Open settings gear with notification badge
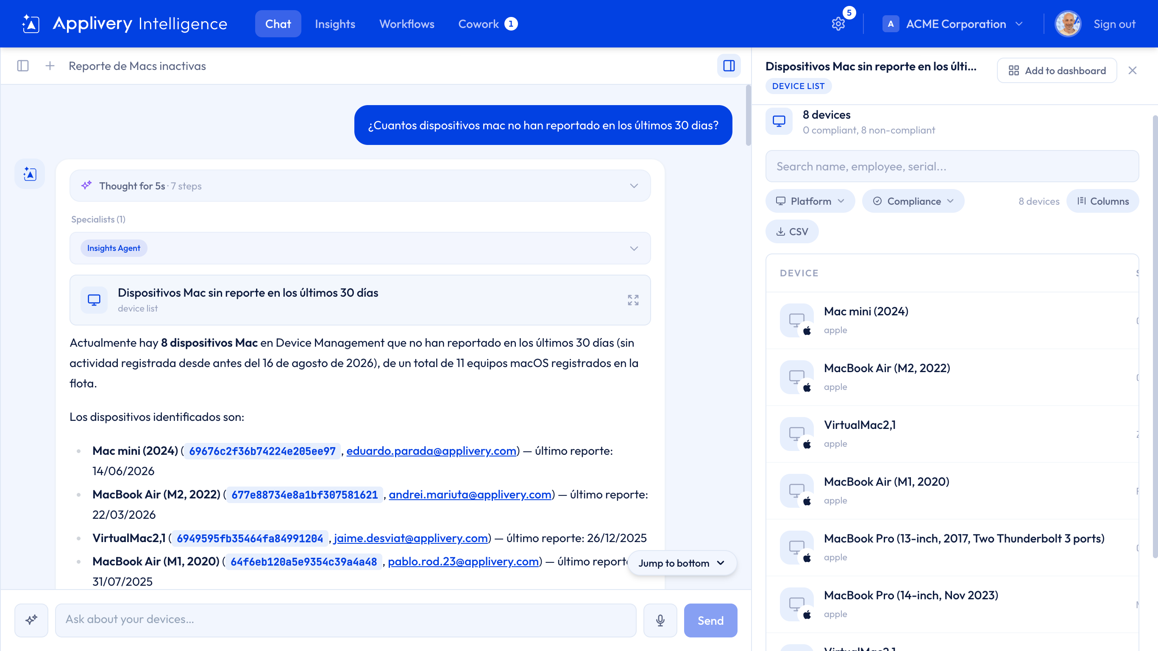Screen dimensions: 1158x651 [x=838, y=24]
